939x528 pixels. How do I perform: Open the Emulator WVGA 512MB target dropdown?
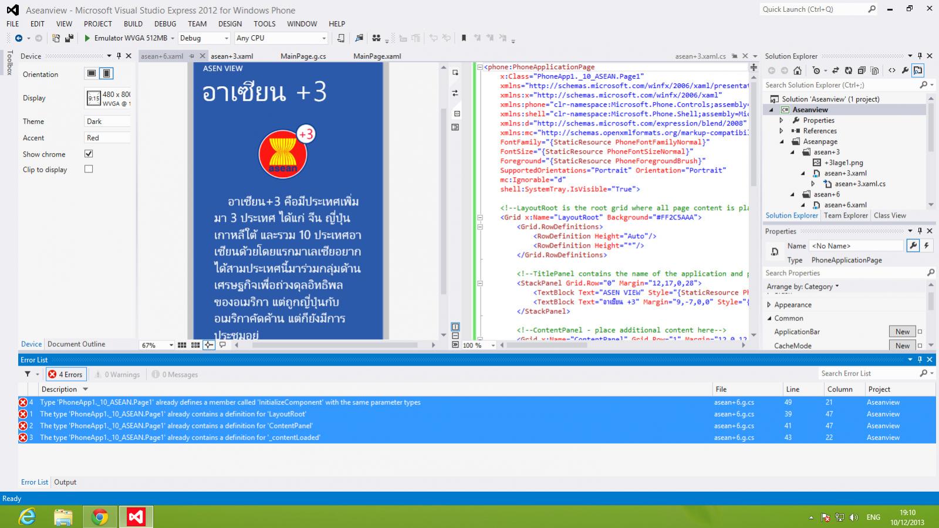173,38
